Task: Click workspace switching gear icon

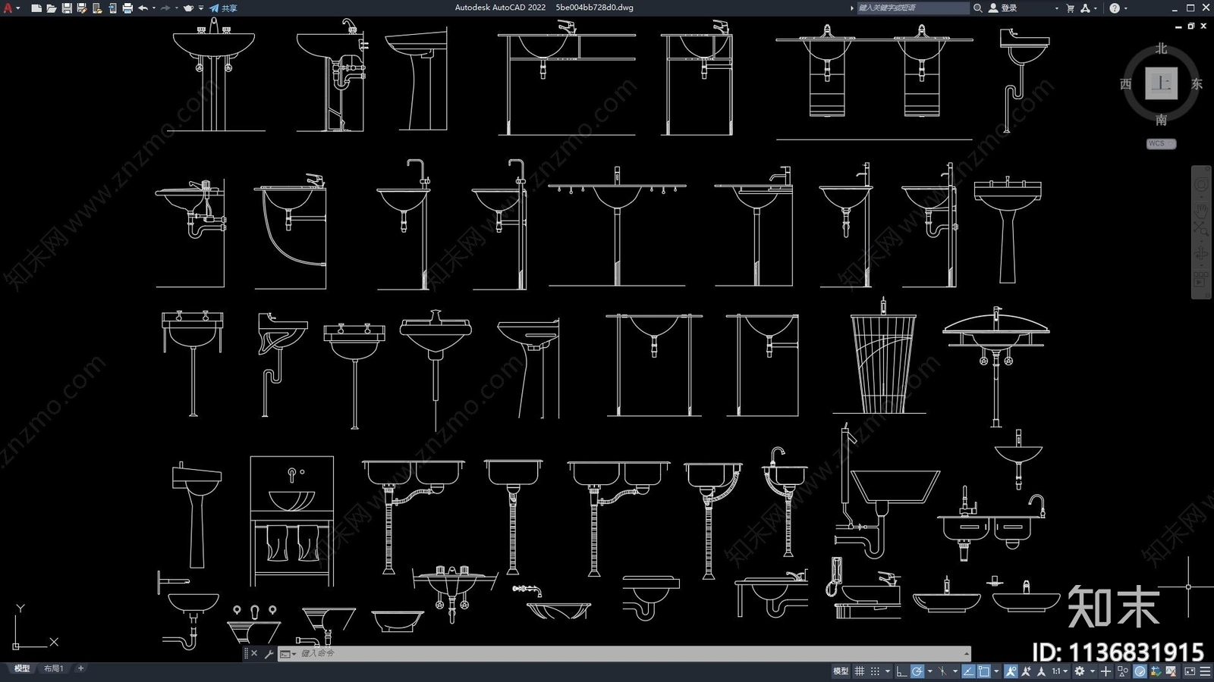Action: [x=1080, y=671]
